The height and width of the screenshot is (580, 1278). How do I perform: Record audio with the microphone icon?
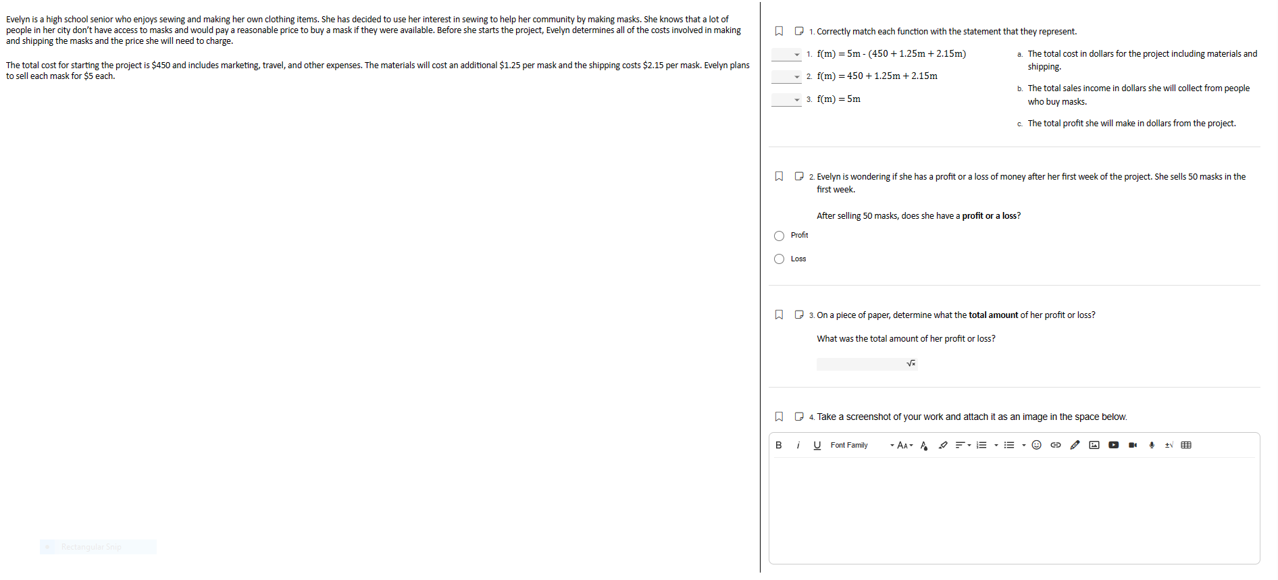[1152, 445]
